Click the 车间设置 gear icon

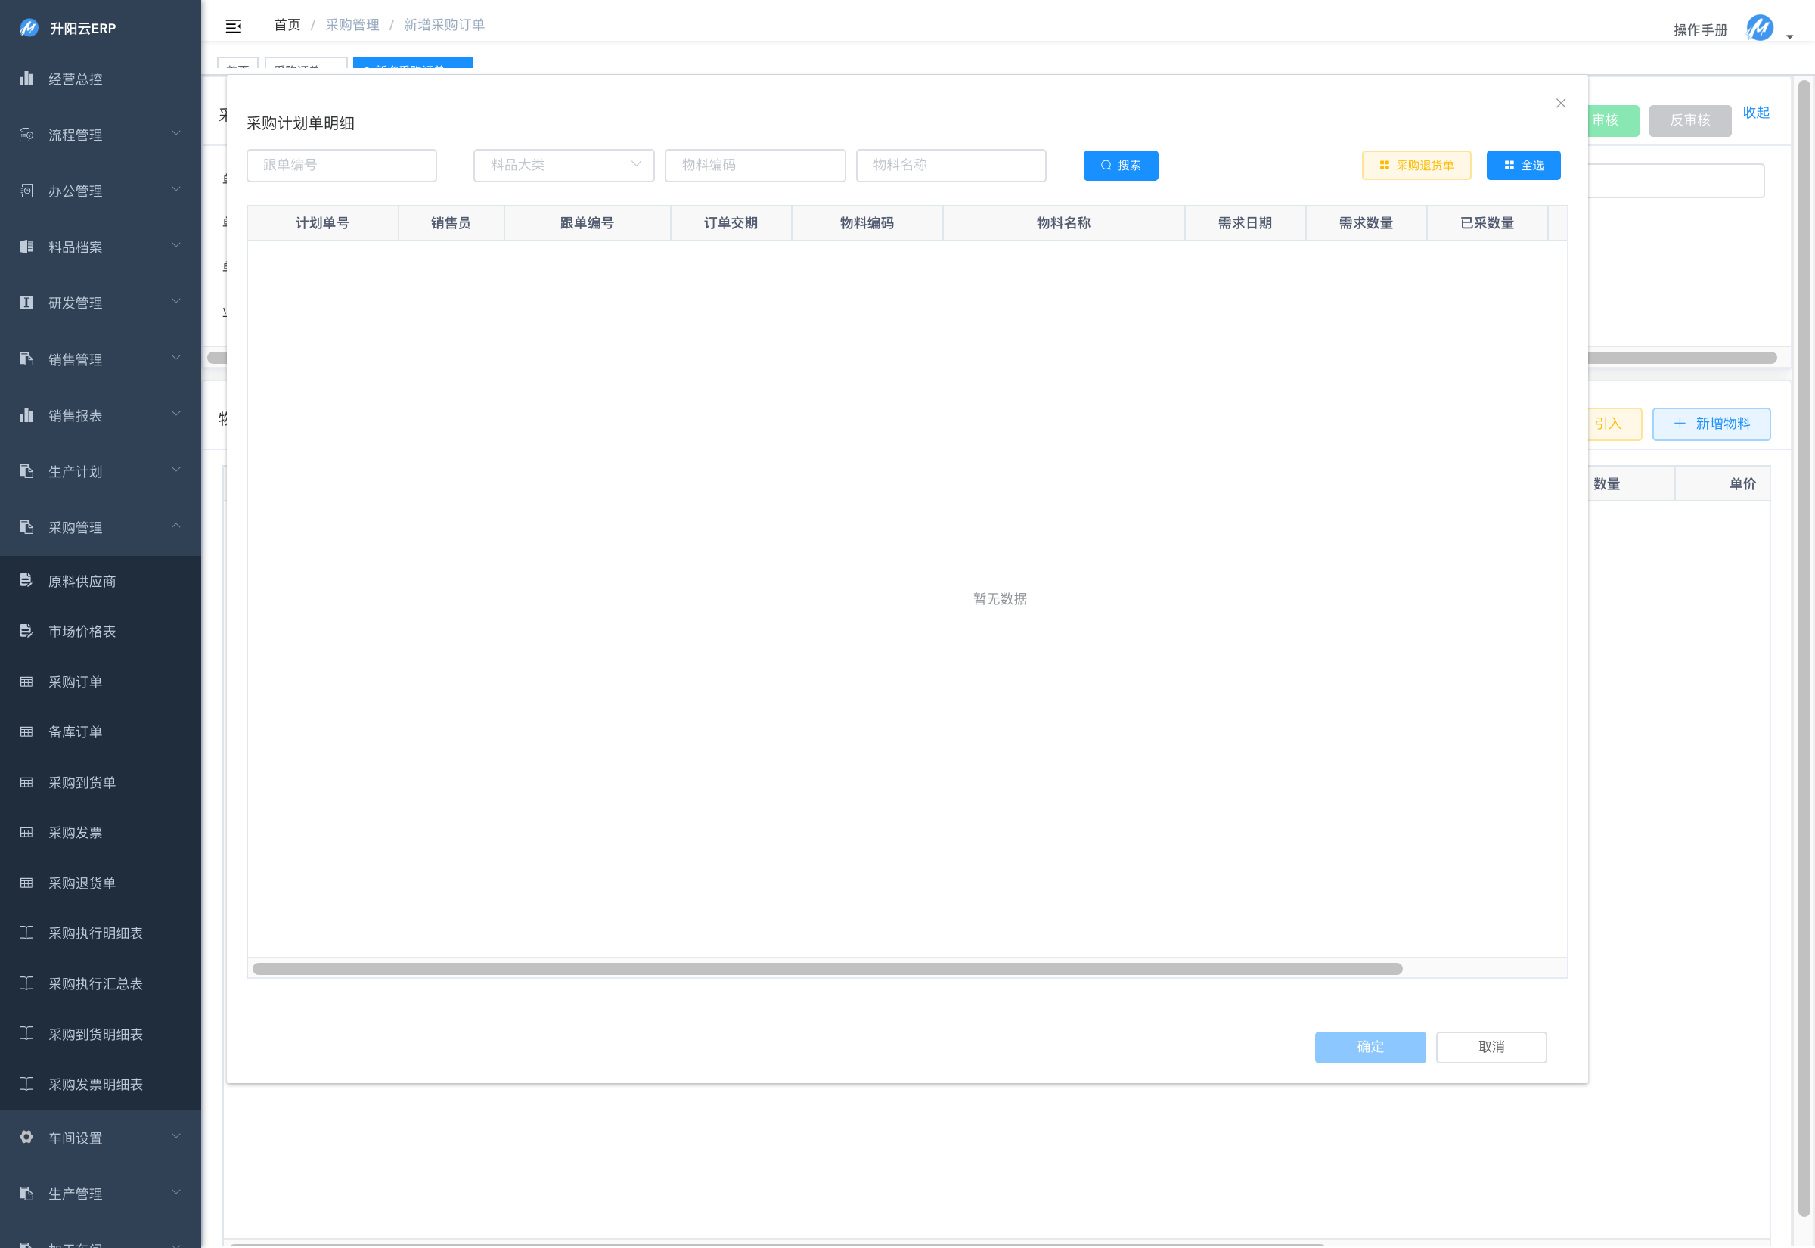26,1137
